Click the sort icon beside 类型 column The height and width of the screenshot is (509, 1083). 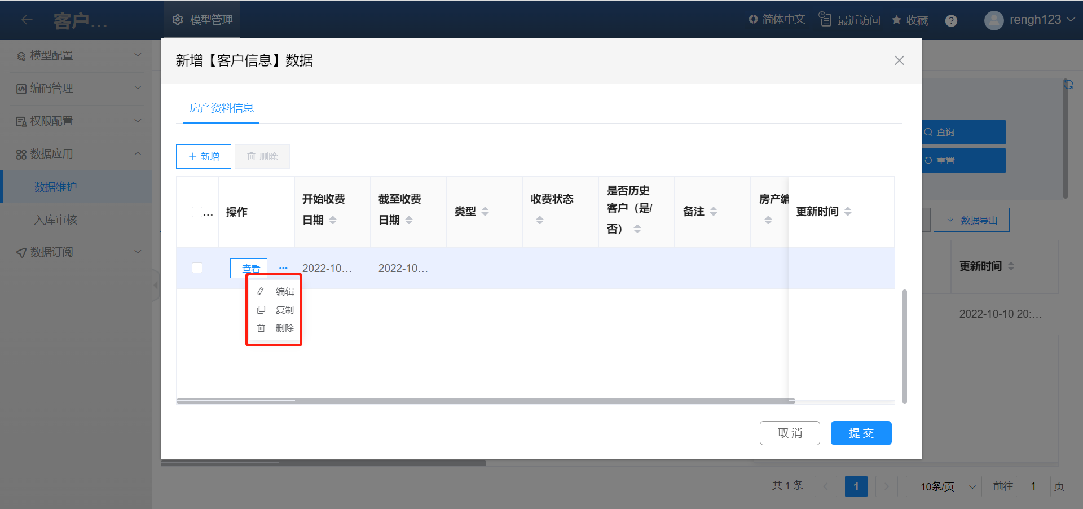pos(485,212)
